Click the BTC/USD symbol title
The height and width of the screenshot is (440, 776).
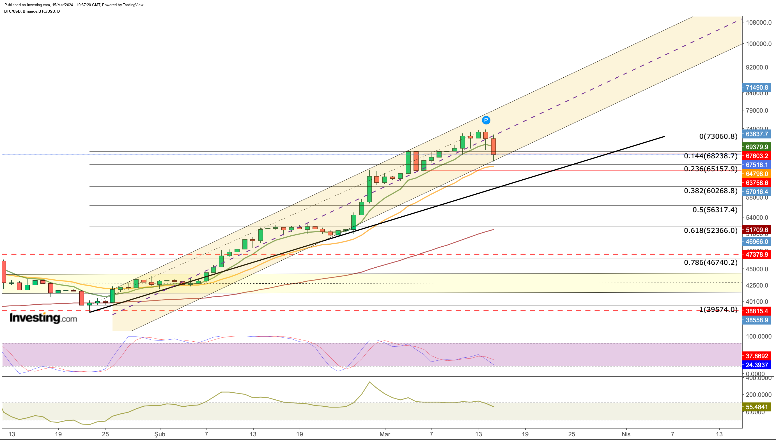click(32, 11)
